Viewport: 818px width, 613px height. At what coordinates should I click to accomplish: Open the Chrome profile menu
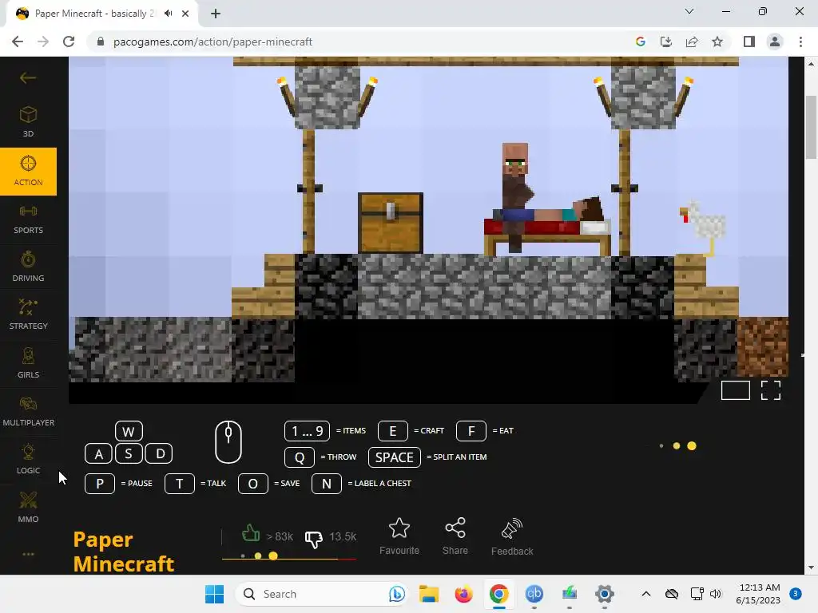[x=775, y=42]
